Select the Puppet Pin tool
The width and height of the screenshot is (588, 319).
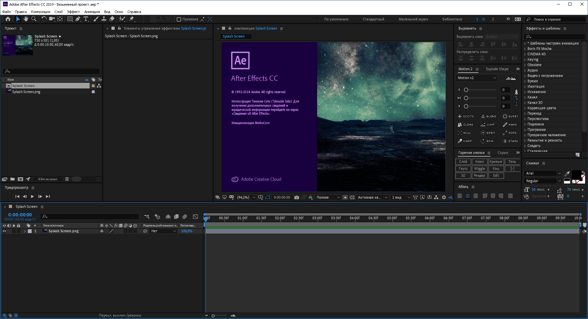132,19
